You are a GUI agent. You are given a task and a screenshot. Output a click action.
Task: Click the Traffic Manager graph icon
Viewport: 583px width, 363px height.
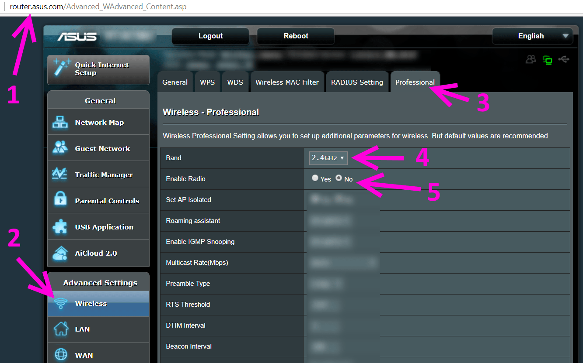[60, 175]
